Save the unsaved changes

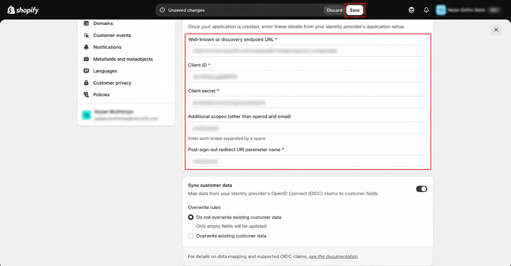355,10
